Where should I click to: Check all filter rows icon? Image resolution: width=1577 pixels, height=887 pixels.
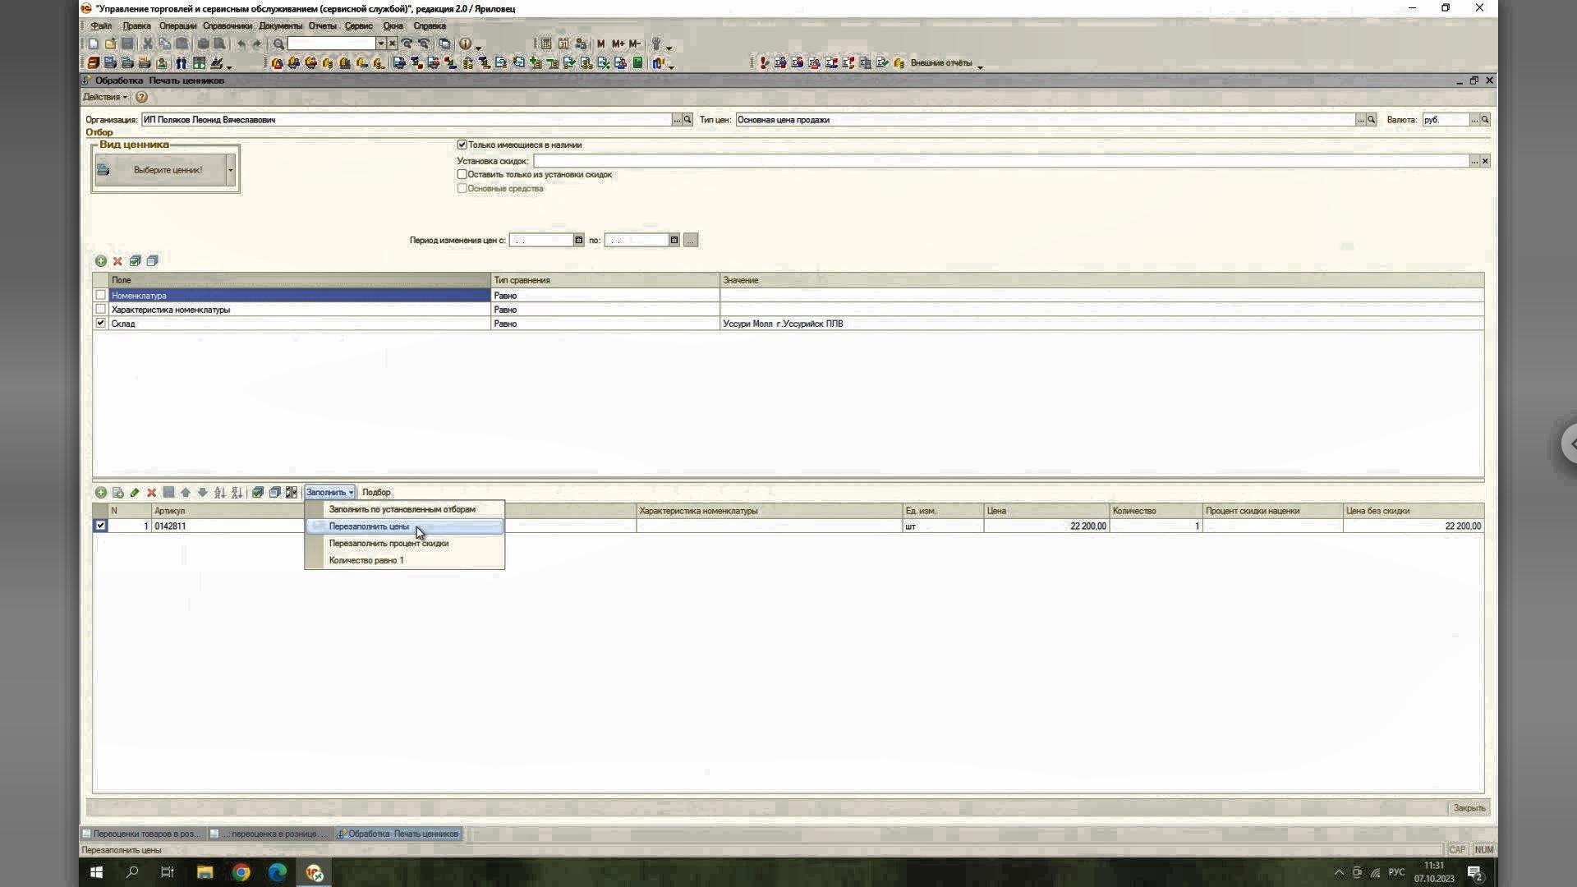135,261
